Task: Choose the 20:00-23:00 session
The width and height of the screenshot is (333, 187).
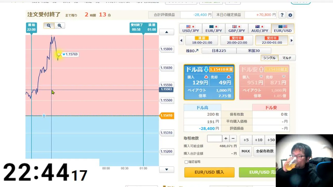Action: click(x=237, y=40)
